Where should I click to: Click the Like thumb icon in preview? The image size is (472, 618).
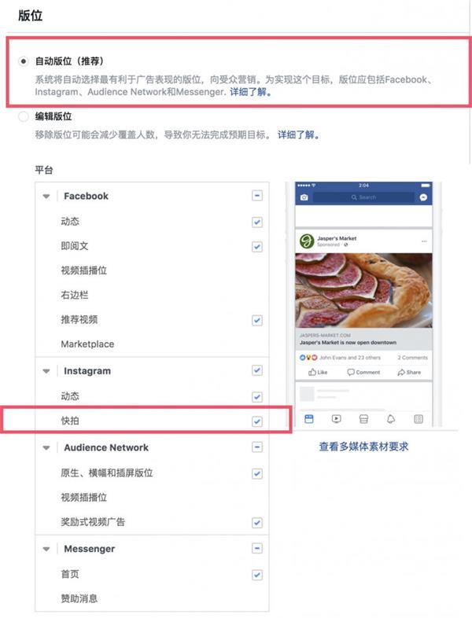pyautogui.click(x=312, y=372)
